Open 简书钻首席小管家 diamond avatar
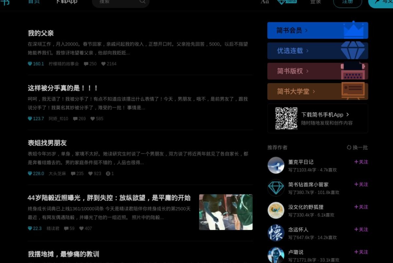This screenshot has height=263, width=393. tap(276, 188)
